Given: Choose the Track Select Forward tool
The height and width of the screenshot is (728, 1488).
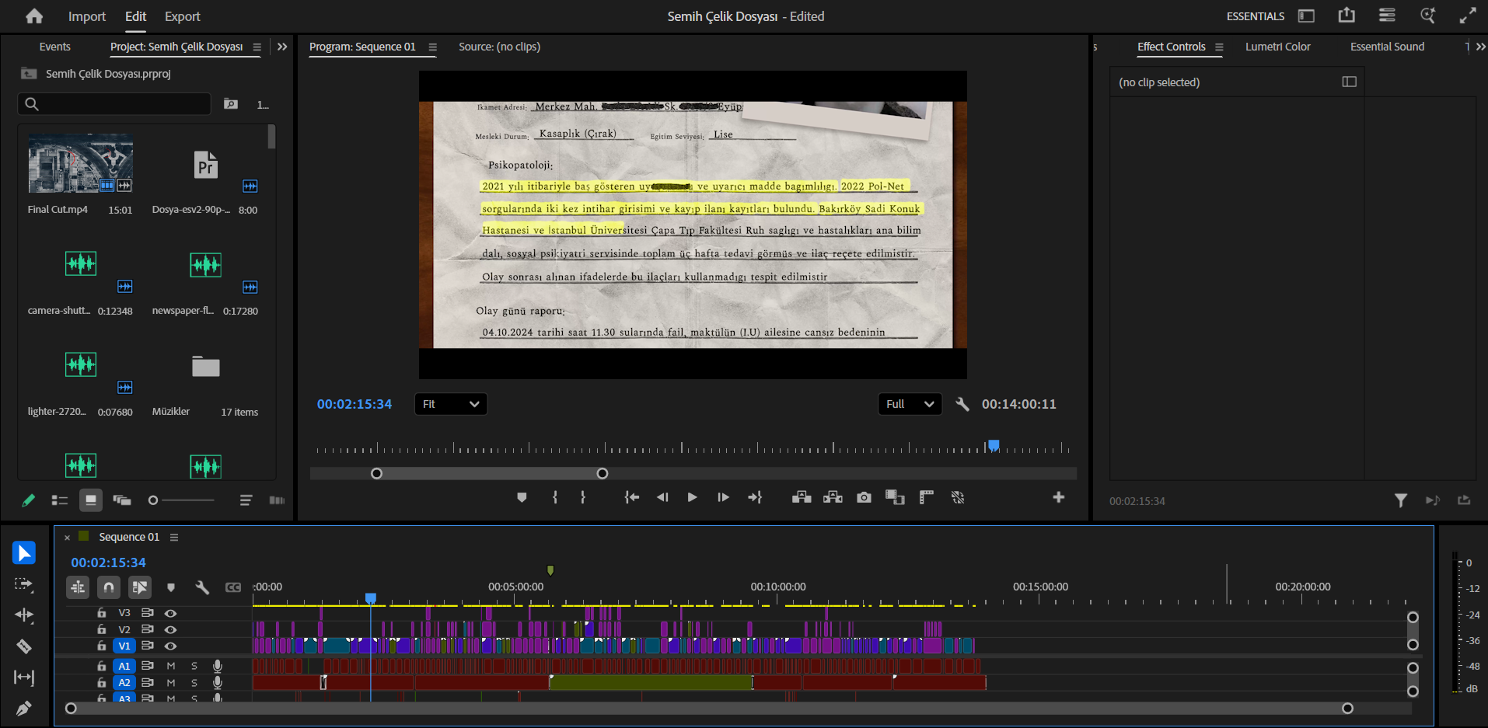Looking at the screenshot, I should pos(24,584).
